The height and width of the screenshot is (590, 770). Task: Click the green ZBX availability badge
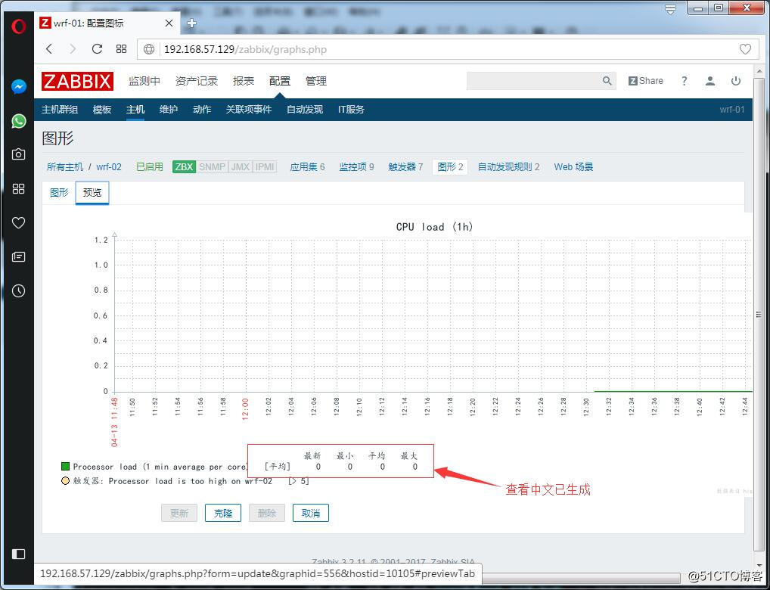(x=184, y=167)
